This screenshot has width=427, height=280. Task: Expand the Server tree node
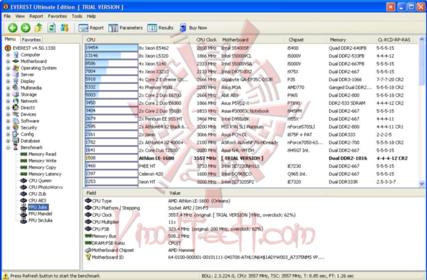8,75
